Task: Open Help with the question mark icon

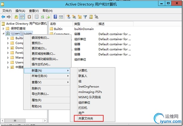Action: [55, 17]
